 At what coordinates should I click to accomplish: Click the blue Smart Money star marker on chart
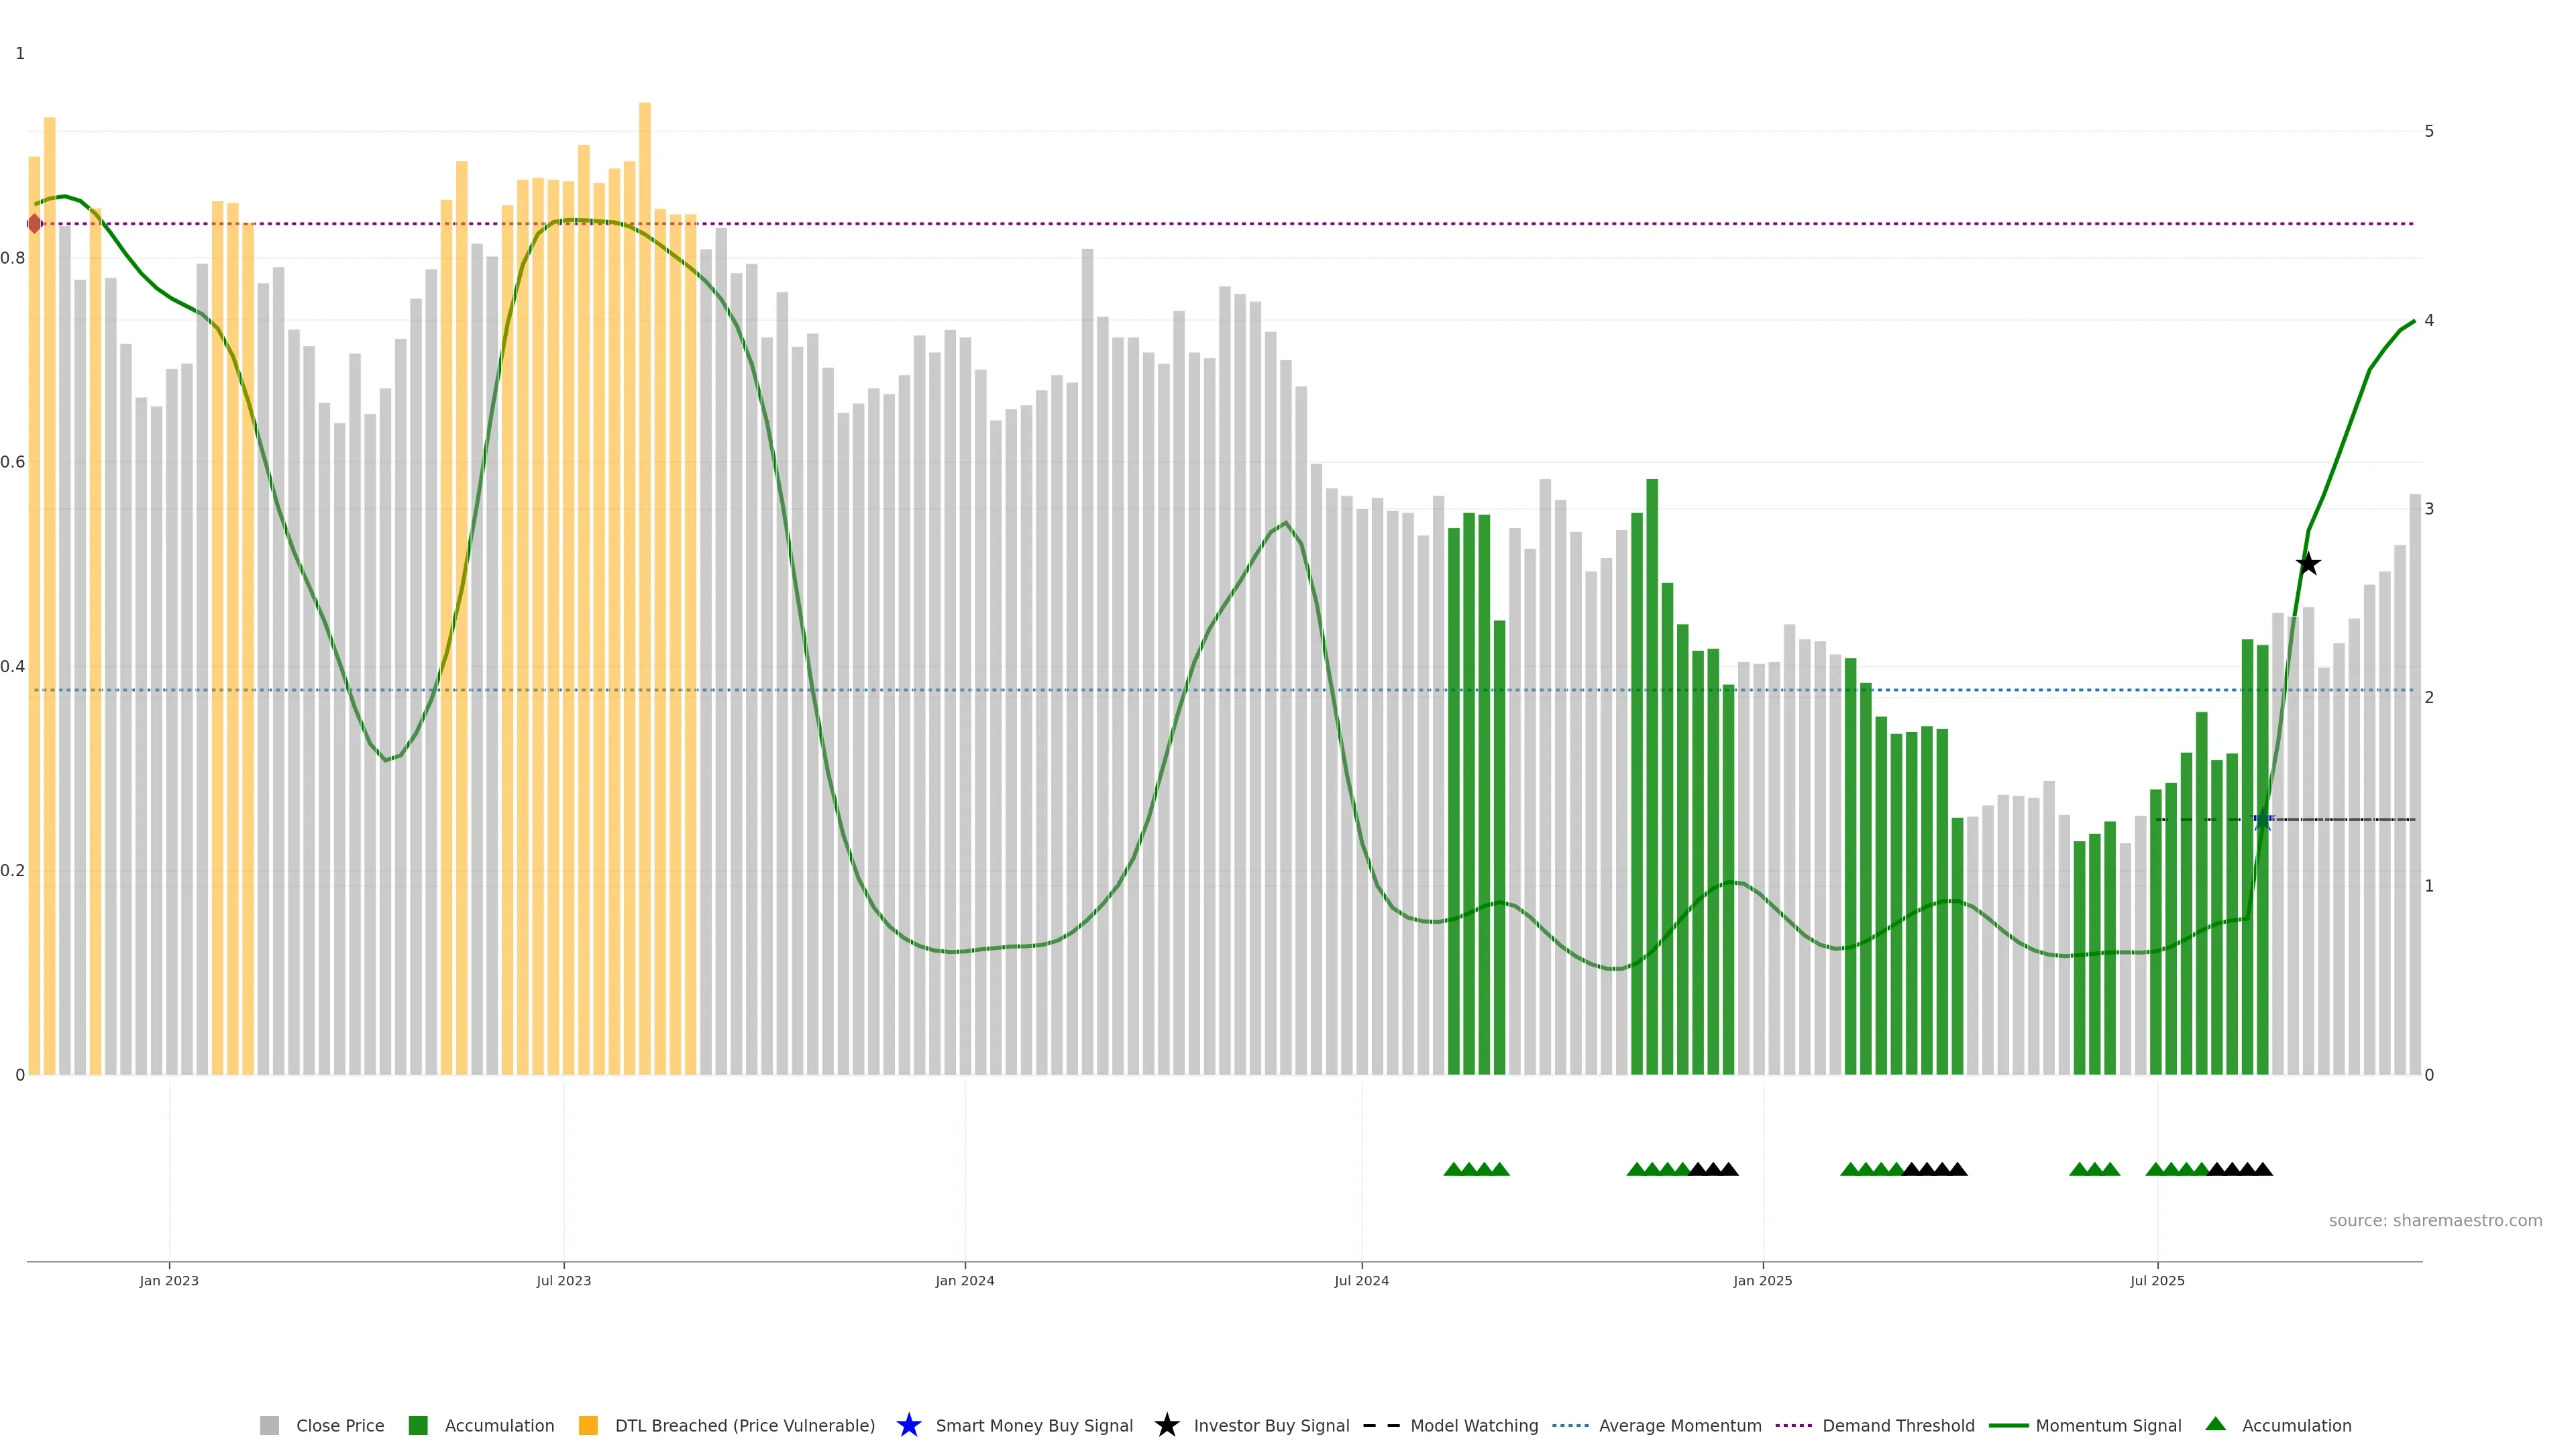(2262, 820)
